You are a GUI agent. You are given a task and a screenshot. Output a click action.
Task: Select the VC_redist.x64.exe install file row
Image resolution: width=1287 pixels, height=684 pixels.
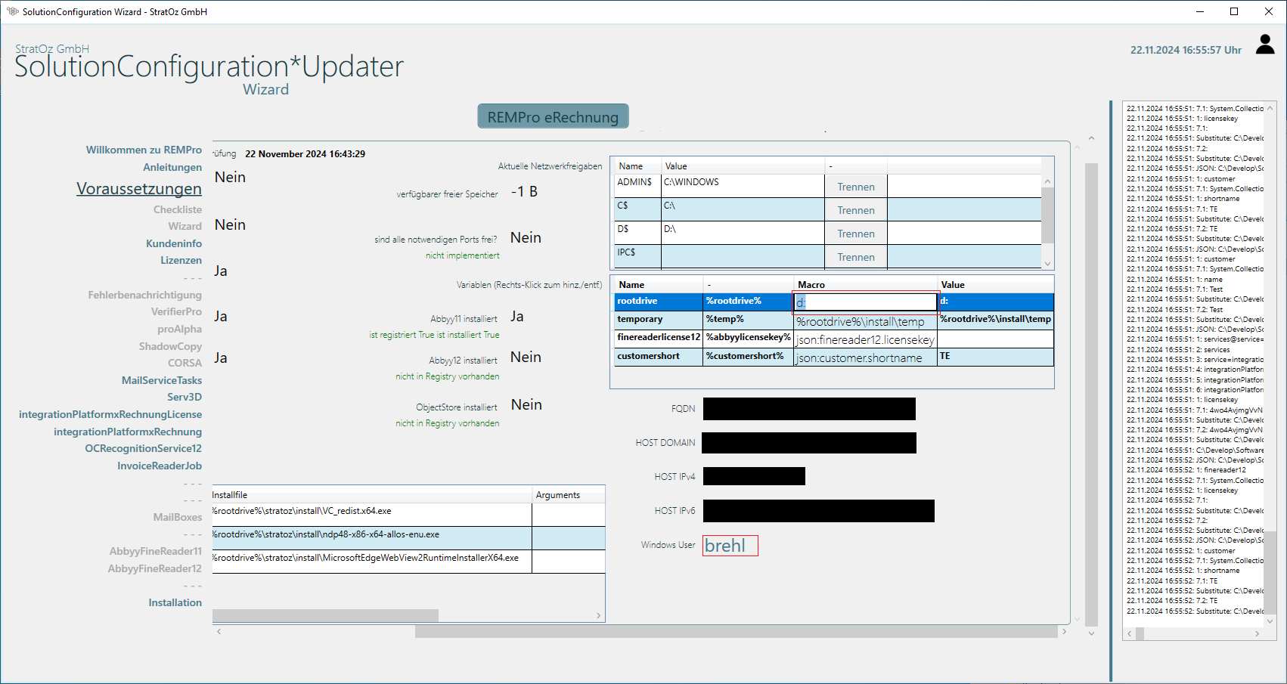click(371, 512)
